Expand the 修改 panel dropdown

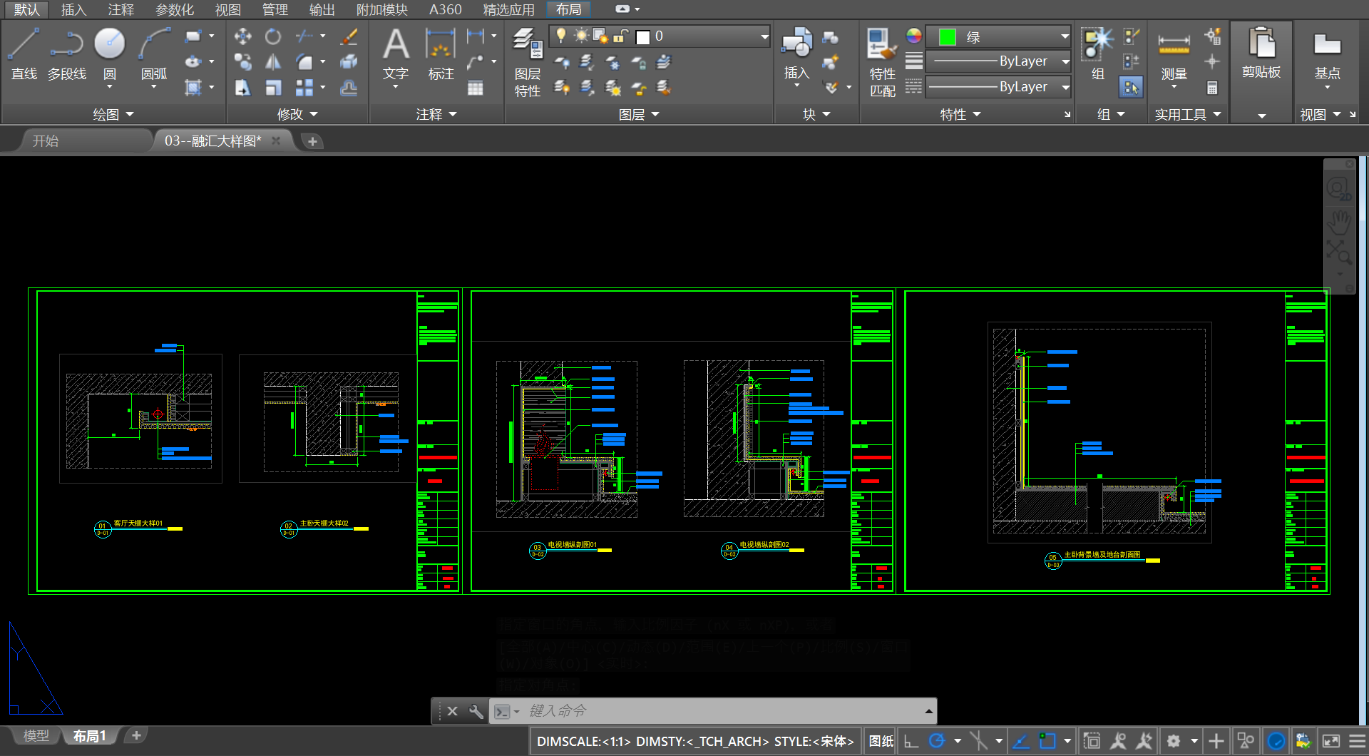(298, 114)
